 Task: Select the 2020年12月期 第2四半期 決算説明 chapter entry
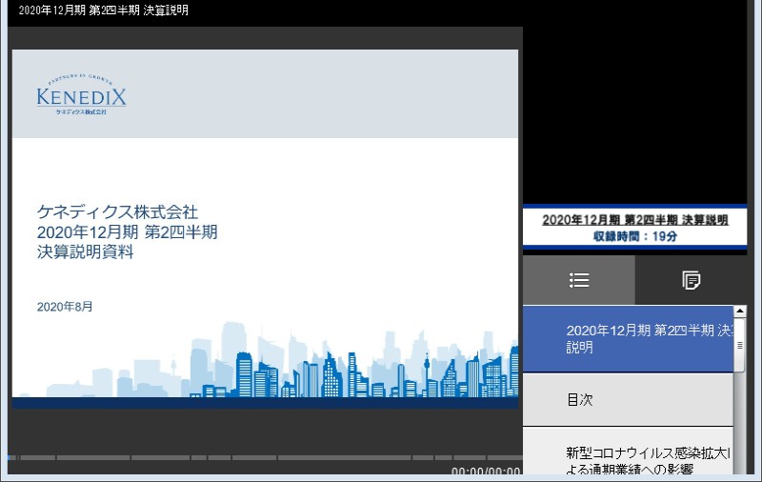[628, 339]
